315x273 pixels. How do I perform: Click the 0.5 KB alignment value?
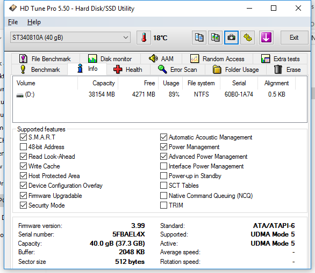coord(277,94)
